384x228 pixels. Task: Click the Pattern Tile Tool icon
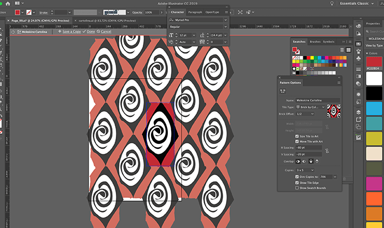[283, 91]
